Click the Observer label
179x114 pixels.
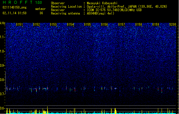58,3
